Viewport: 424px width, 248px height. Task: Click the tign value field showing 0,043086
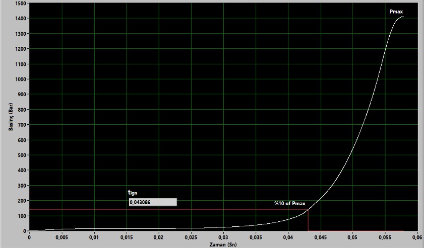click(152, 202)
